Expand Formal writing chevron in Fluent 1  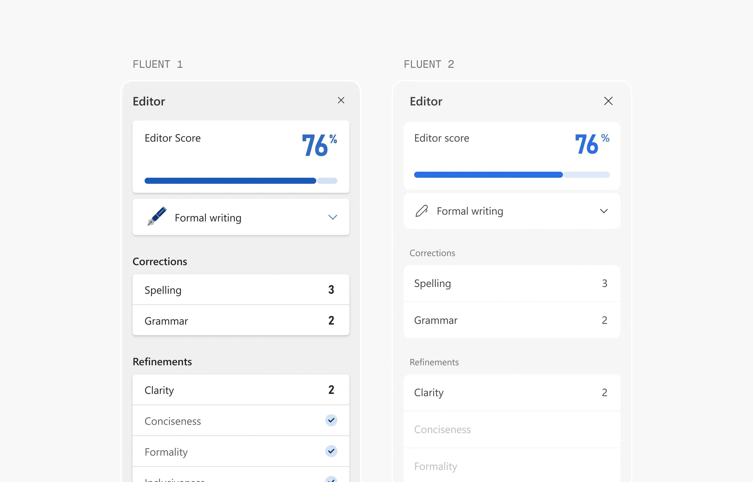[333, 217]
